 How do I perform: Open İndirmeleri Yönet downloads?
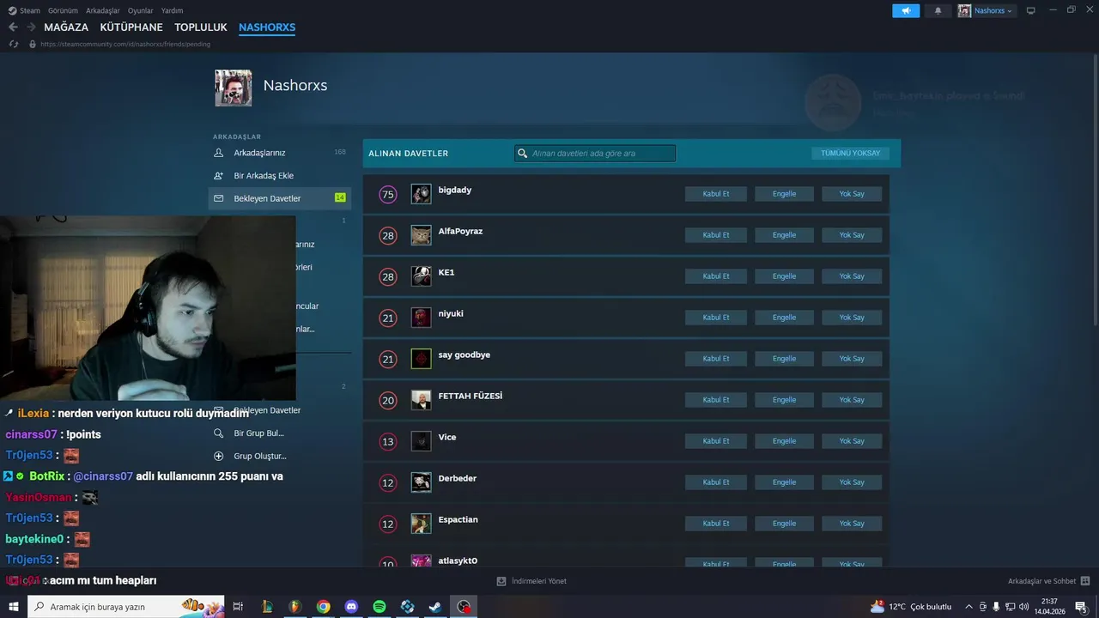531,581
